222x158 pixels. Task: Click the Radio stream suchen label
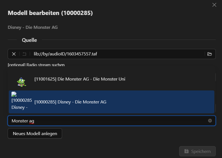(36, 65)
